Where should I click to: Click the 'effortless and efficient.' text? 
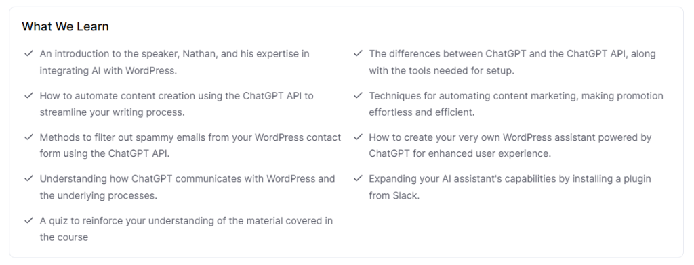(x=422, y=112)
